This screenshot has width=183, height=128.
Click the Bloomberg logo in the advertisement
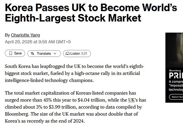(x=175, y=71)
